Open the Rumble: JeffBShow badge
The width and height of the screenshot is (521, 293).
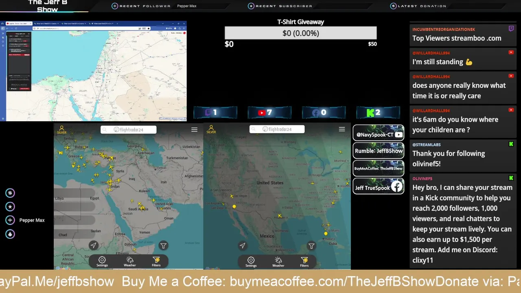click(x=379, y=151)
